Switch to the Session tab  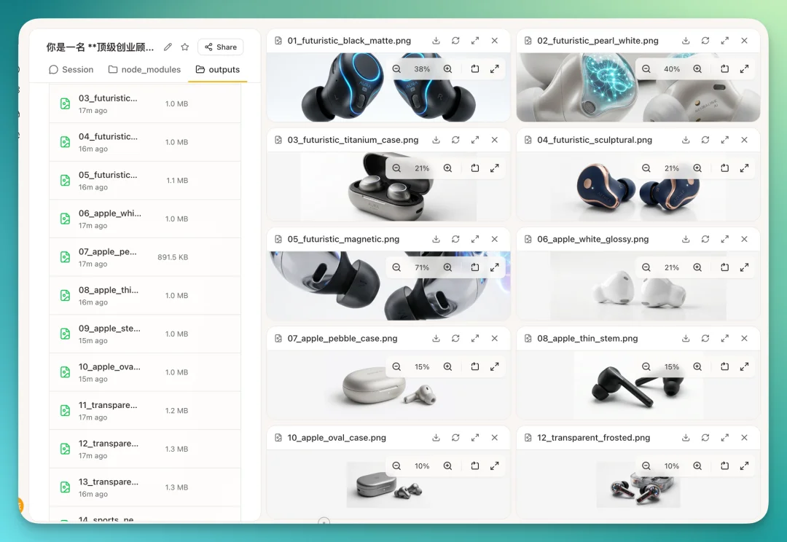coord(71,69)
